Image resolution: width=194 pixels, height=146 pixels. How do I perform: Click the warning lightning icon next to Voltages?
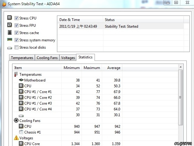click(16, 138)
